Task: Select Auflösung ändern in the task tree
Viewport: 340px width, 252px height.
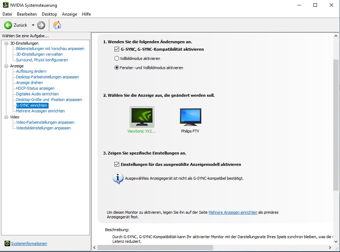Action: [32, 71]
